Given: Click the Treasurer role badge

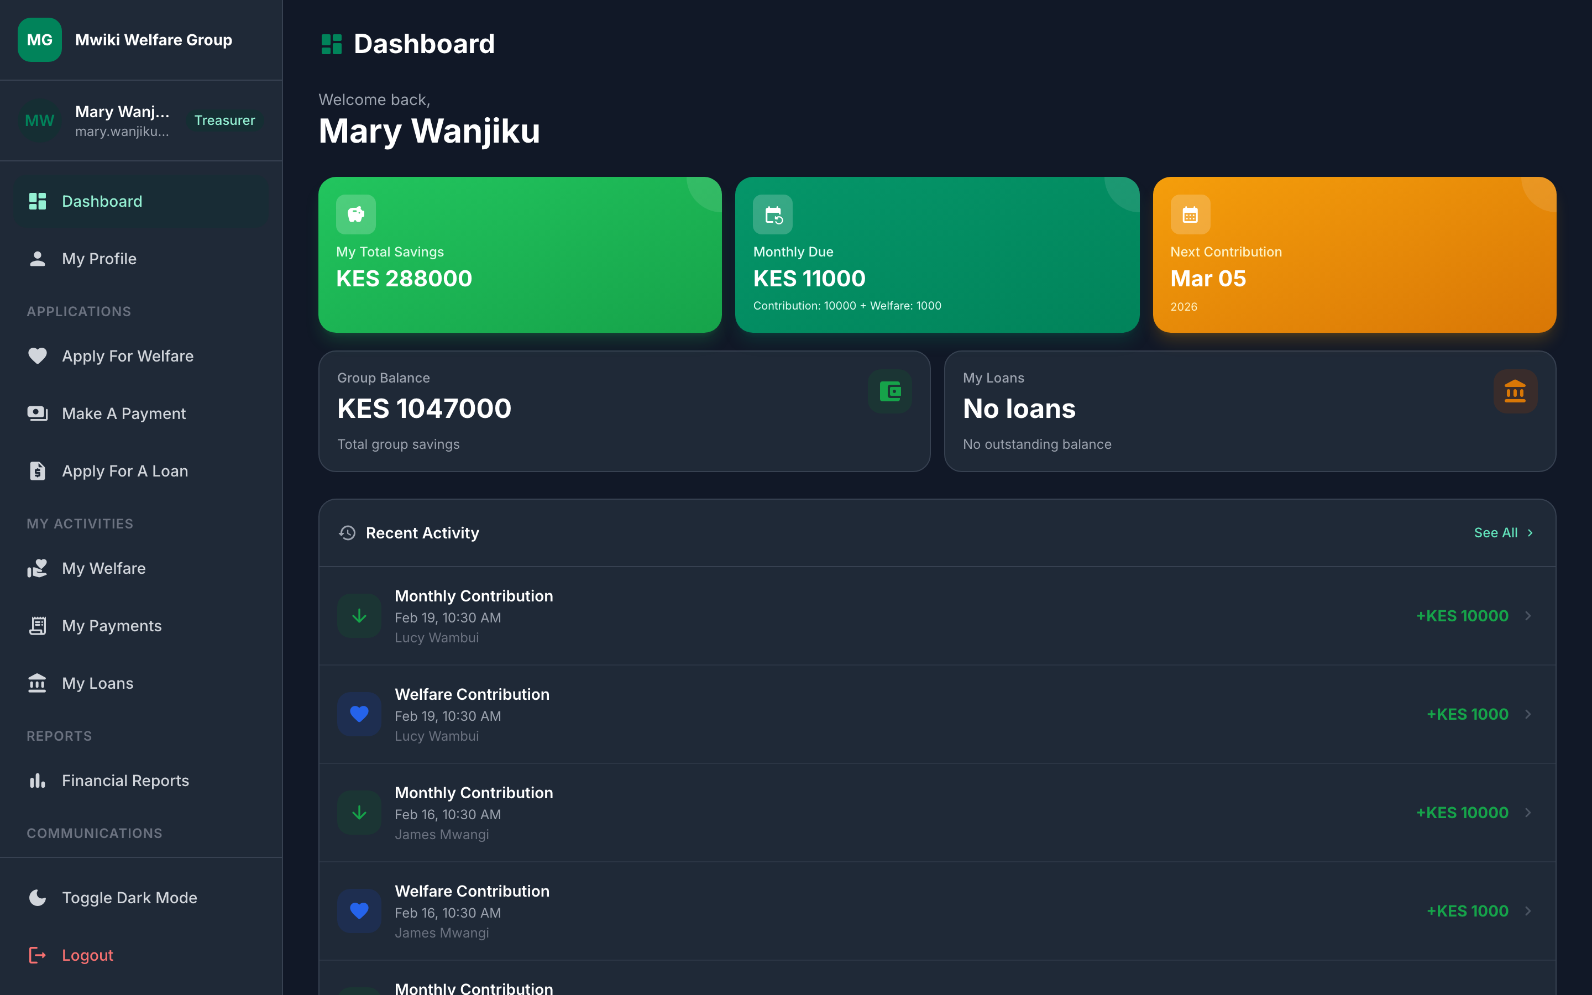Looking at the screenshot, I should [224, 120].
